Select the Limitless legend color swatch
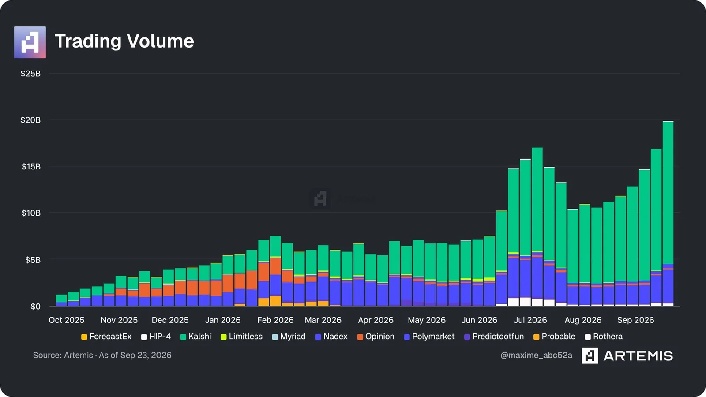 coord(224,337)
